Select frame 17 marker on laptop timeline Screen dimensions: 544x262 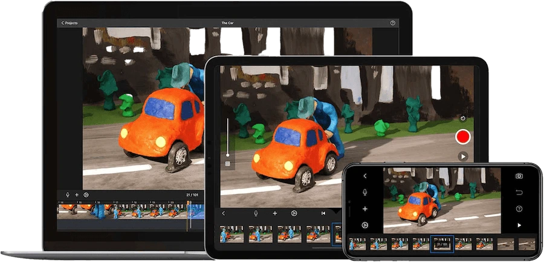click(117, 202)
